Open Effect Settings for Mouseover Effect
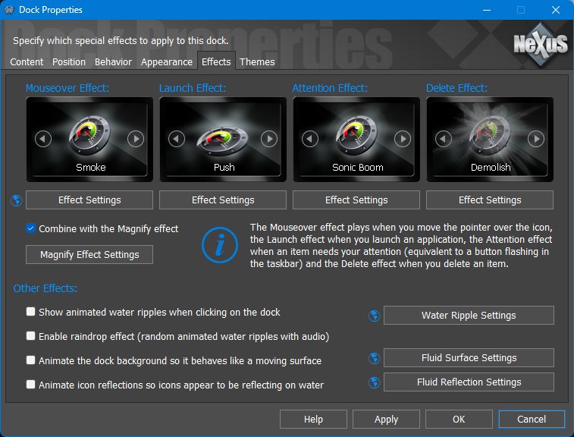The image size is (574, 437). click(89, 200)
